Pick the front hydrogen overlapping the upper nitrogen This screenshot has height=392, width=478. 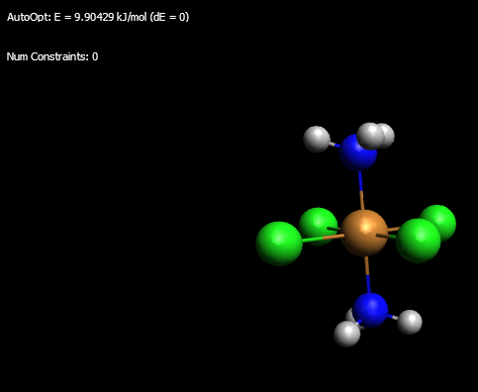point(370,136)
